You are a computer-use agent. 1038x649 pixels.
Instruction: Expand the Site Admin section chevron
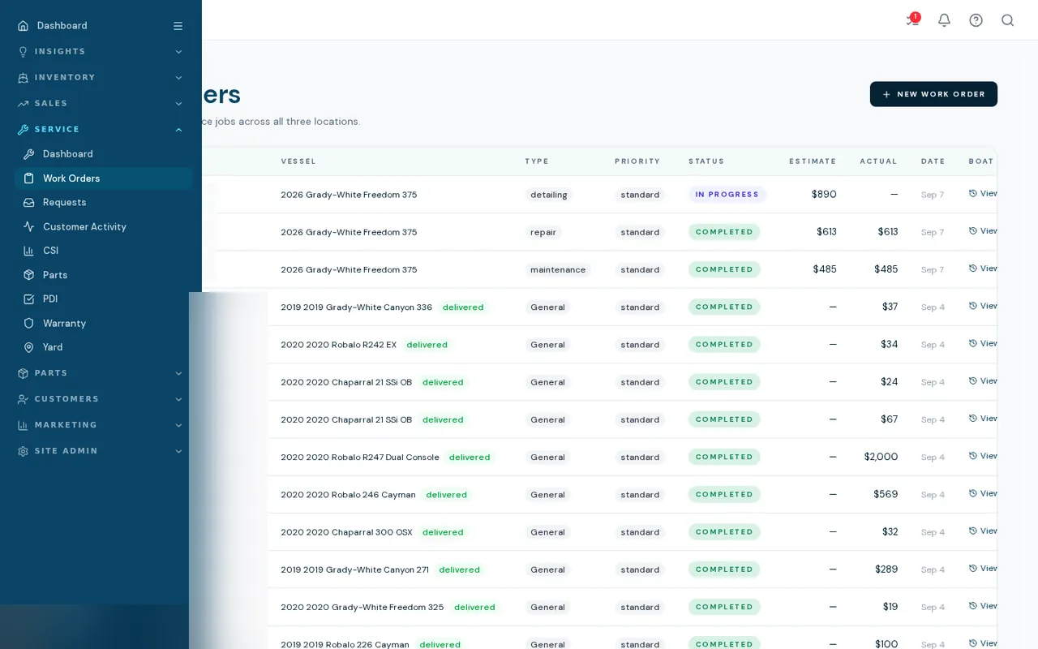click(x=178, y=451)
